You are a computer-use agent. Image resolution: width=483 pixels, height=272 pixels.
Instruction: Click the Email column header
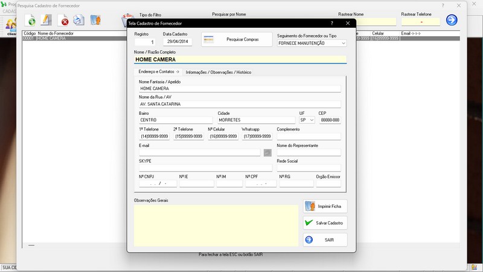coord(411,33)
